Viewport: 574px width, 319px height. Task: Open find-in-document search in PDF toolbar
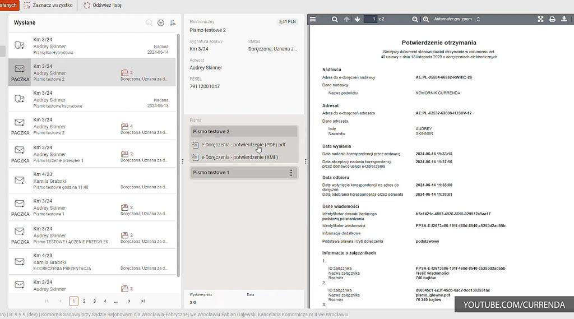(335, 19)
